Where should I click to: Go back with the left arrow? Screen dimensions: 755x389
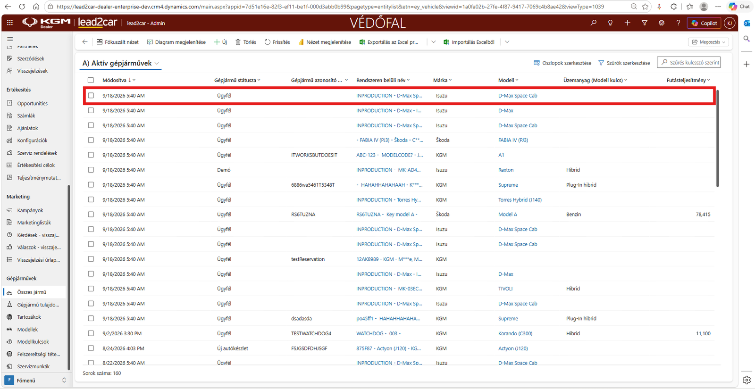(x=85, y=42)
